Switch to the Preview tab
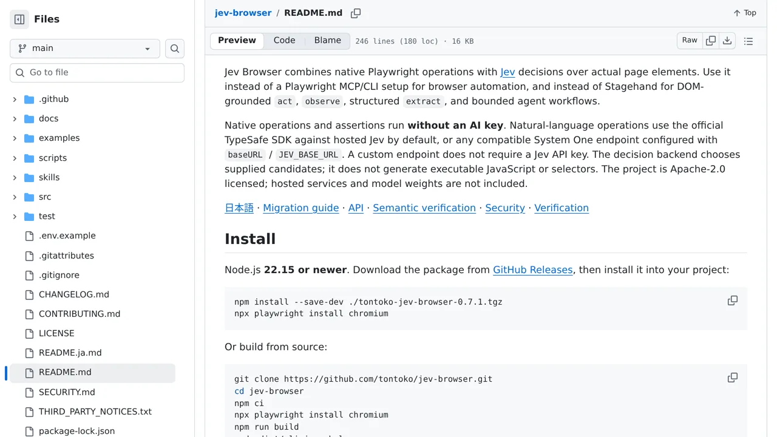This screenshot has height=437, width=777. click(x=237, y=41)
